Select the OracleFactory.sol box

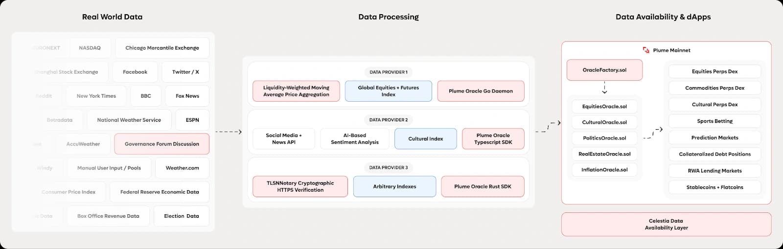point(604,70)
